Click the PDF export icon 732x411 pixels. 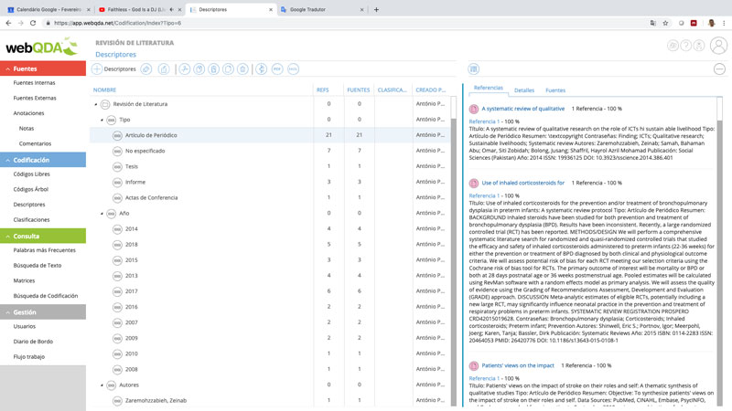point(277,69)
